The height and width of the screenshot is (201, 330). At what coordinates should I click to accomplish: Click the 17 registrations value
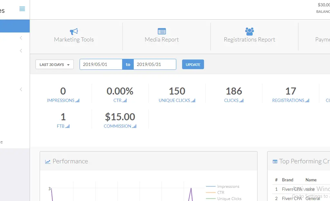tap(291, 91)
